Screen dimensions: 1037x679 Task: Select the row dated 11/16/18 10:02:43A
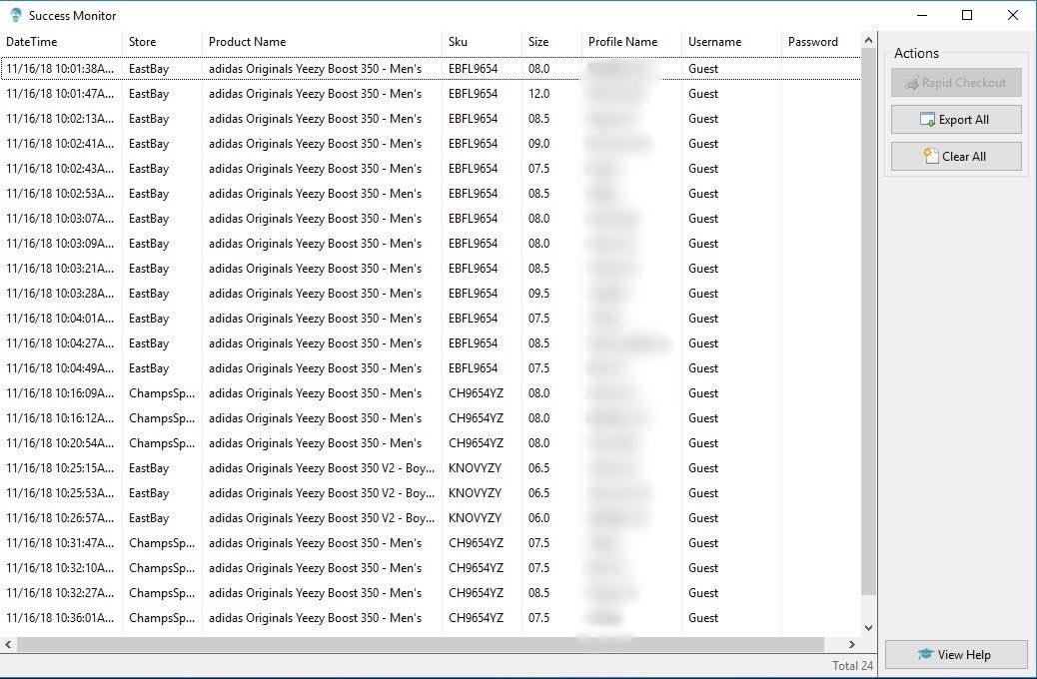click(431, 169)
